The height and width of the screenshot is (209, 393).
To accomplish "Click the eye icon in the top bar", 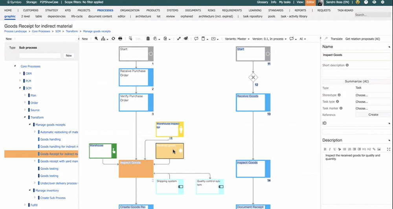I will tap(374, 2).
